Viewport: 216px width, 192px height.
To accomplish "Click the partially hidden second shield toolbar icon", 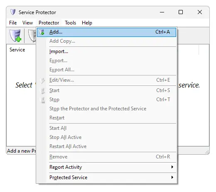I will (32, 36).
